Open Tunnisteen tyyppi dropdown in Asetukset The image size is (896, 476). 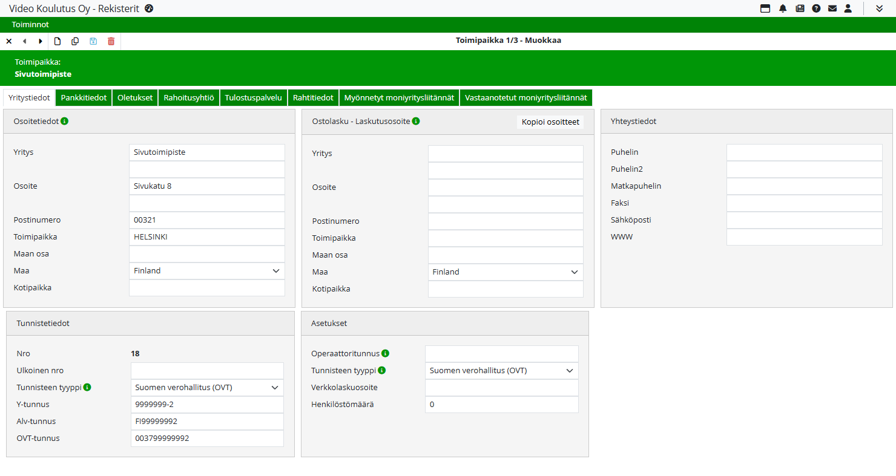(501, 371)
